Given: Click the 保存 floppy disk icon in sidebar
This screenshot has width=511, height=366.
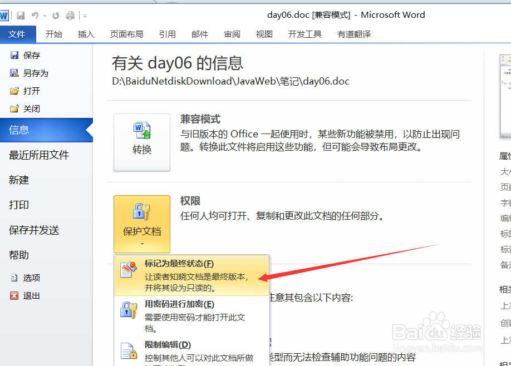Looking at the screenshot, I should pyautogui.click(x=14, y=55).
